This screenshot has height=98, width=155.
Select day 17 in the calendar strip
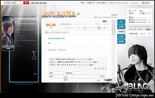click(68, 28)
